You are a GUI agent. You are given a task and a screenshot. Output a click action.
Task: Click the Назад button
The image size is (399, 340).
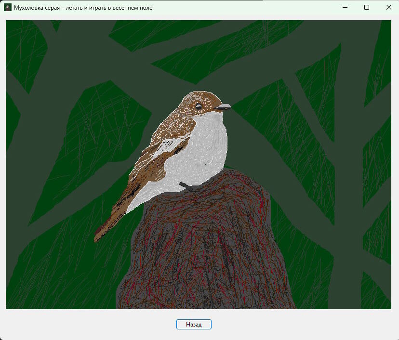point(194,324)
